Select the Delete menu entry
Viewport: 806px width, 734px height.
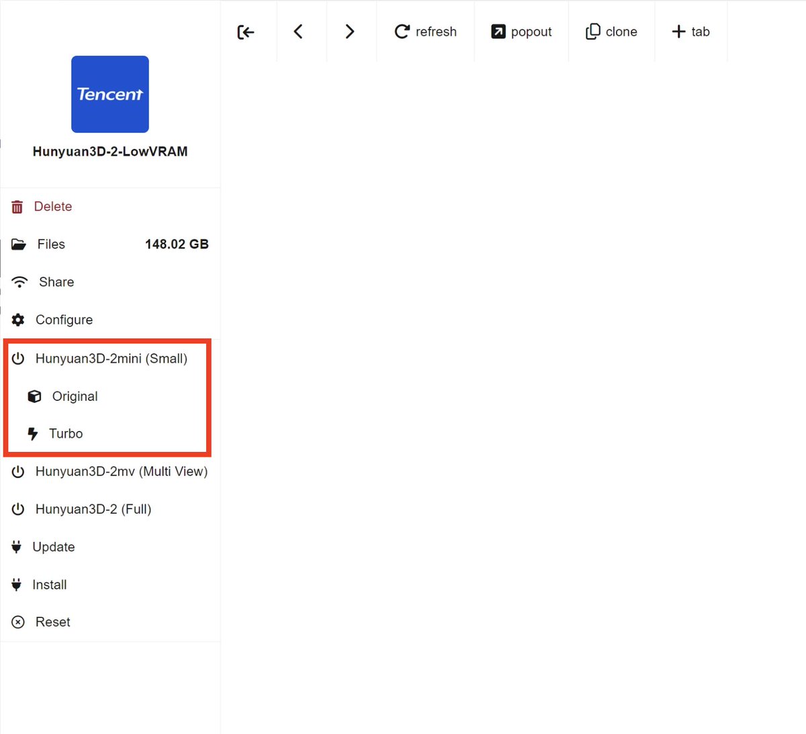coord(110,207)
